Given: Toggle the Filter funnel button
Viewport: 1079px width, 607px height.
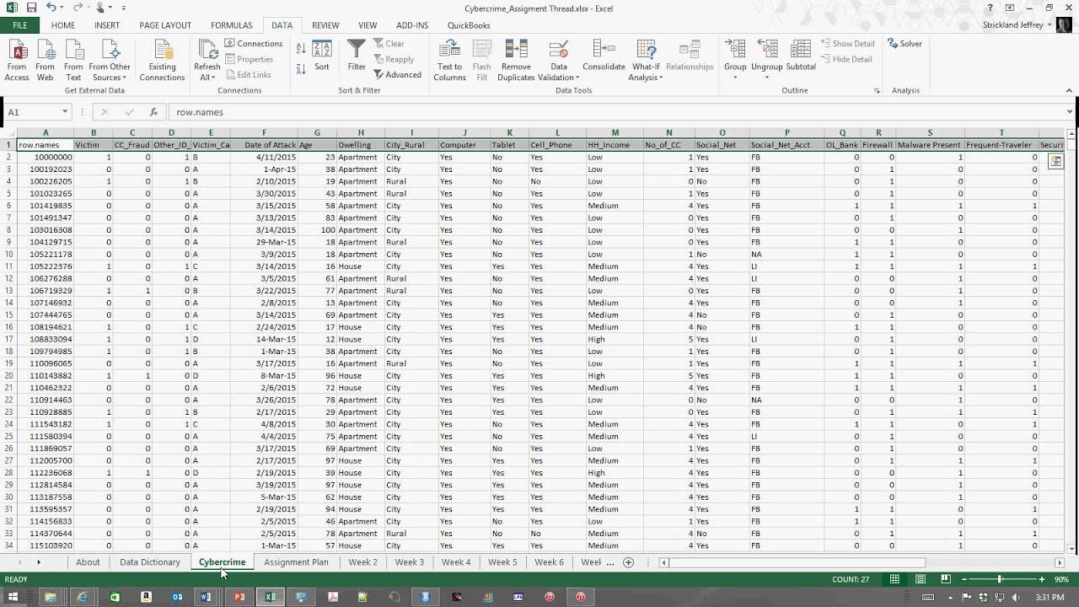Looking at the screenshot, I should click(357, 56).
